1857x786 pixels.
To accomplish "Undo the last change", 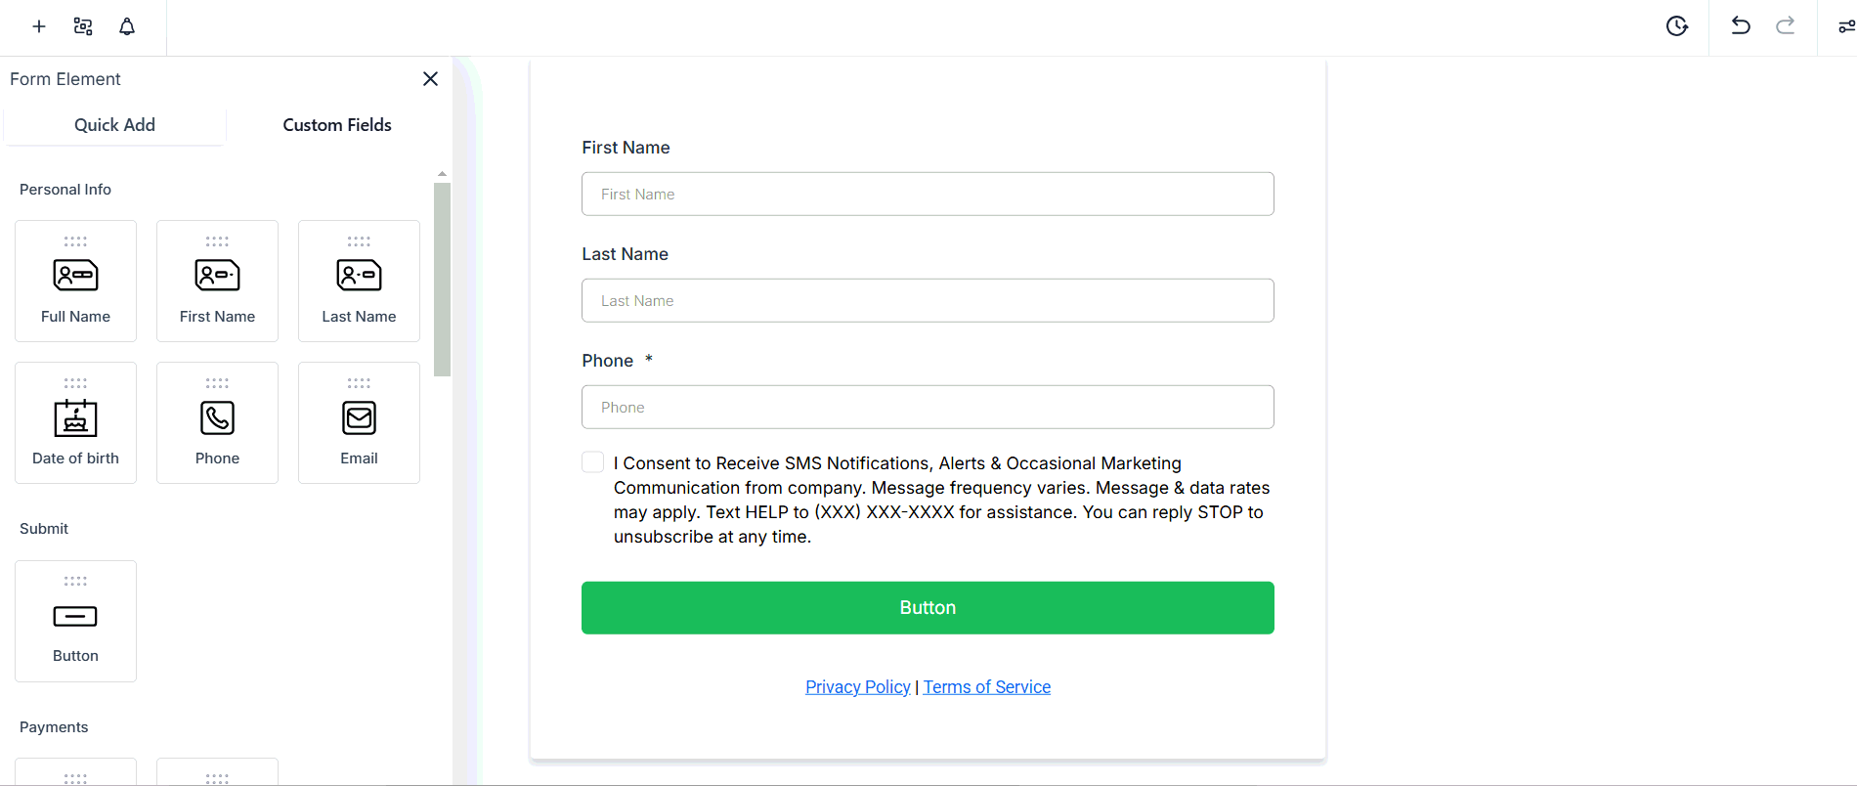I will (1741, 25).
